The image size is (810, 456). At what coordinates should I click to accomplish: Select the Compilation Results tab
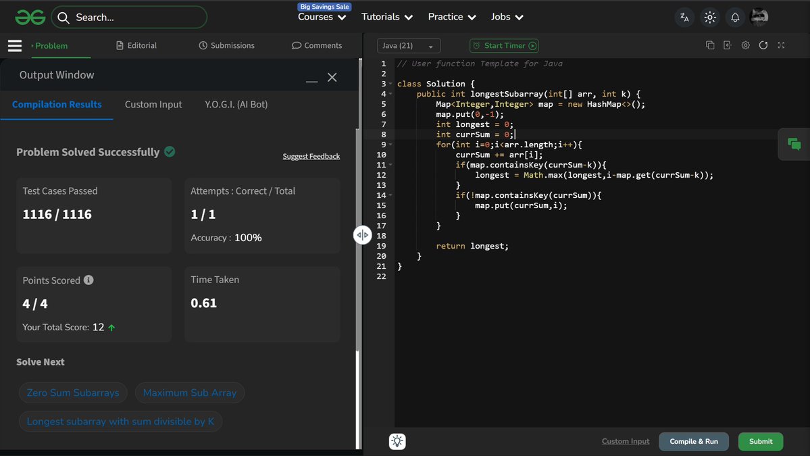pyautogui.click(x=57, y=104)
